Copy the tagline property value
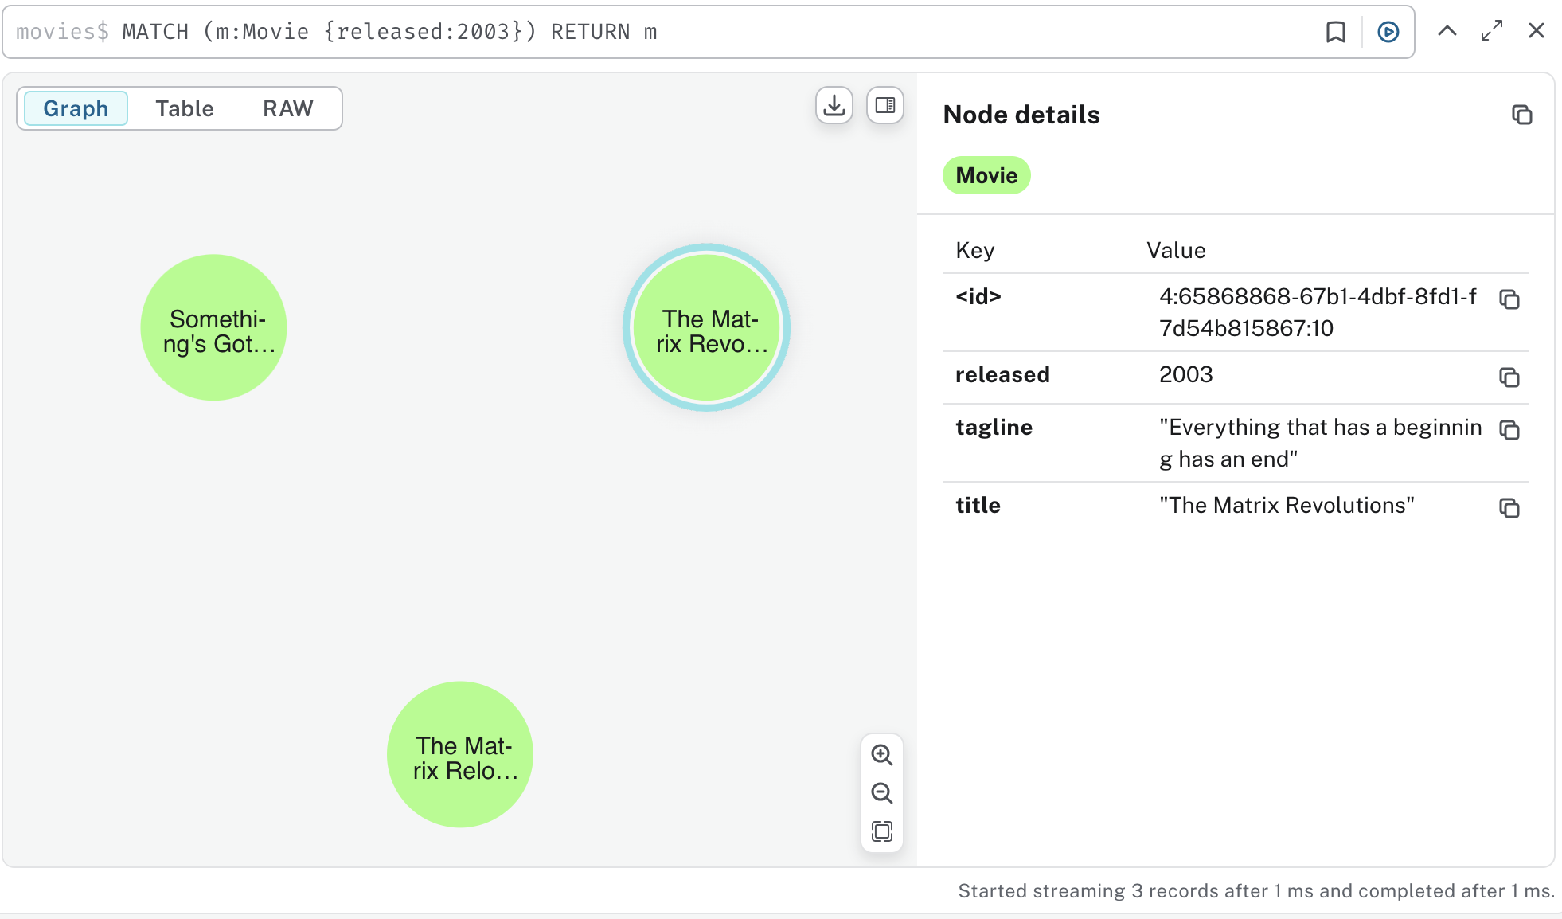Image resolution: width=1562 pixels, height=919 pixels. 1509,430
